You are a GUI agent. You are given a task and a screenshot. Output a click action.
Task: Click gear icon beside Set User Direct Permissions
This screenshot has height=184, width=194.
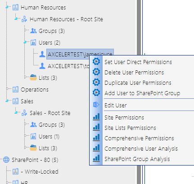(x=96, y=61)
